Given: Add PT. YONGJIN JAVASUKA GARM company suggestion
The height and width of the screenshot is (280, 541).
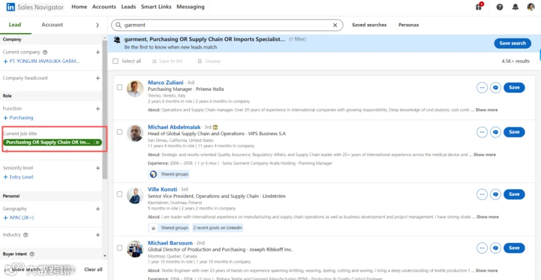Looking at the screenshot, I should 41,61.
